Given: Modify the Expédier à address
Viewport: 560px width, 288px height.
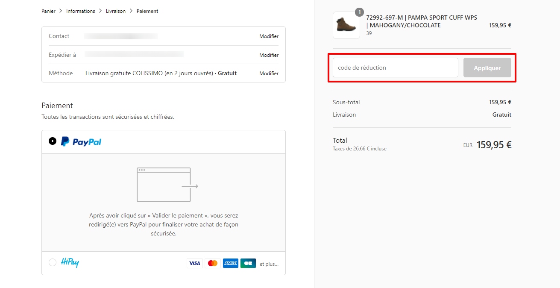Looking at the screenshot, I should 269,55.
